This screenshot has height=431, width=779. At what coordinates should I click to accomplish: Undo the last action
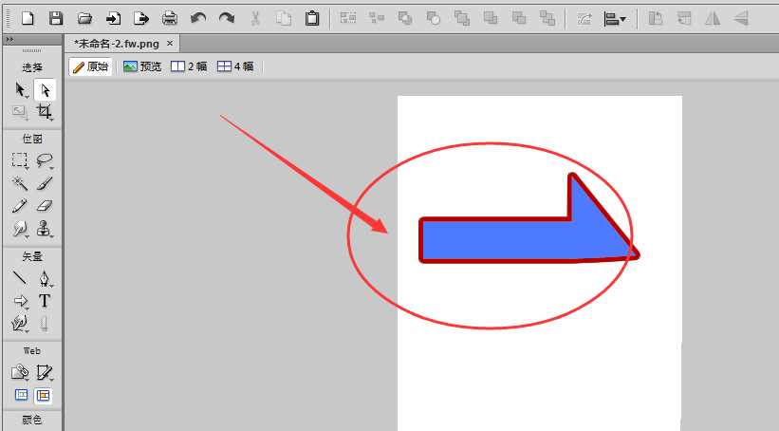tap(198, 19)
